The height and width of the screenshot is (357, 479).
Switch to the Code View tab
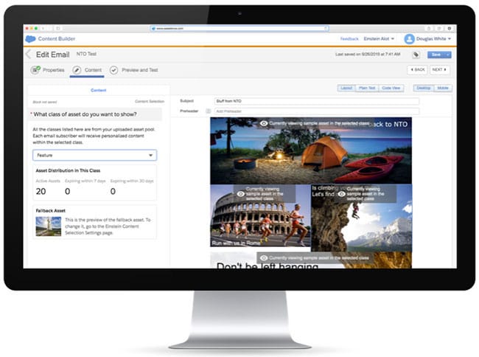pos(391,88)
